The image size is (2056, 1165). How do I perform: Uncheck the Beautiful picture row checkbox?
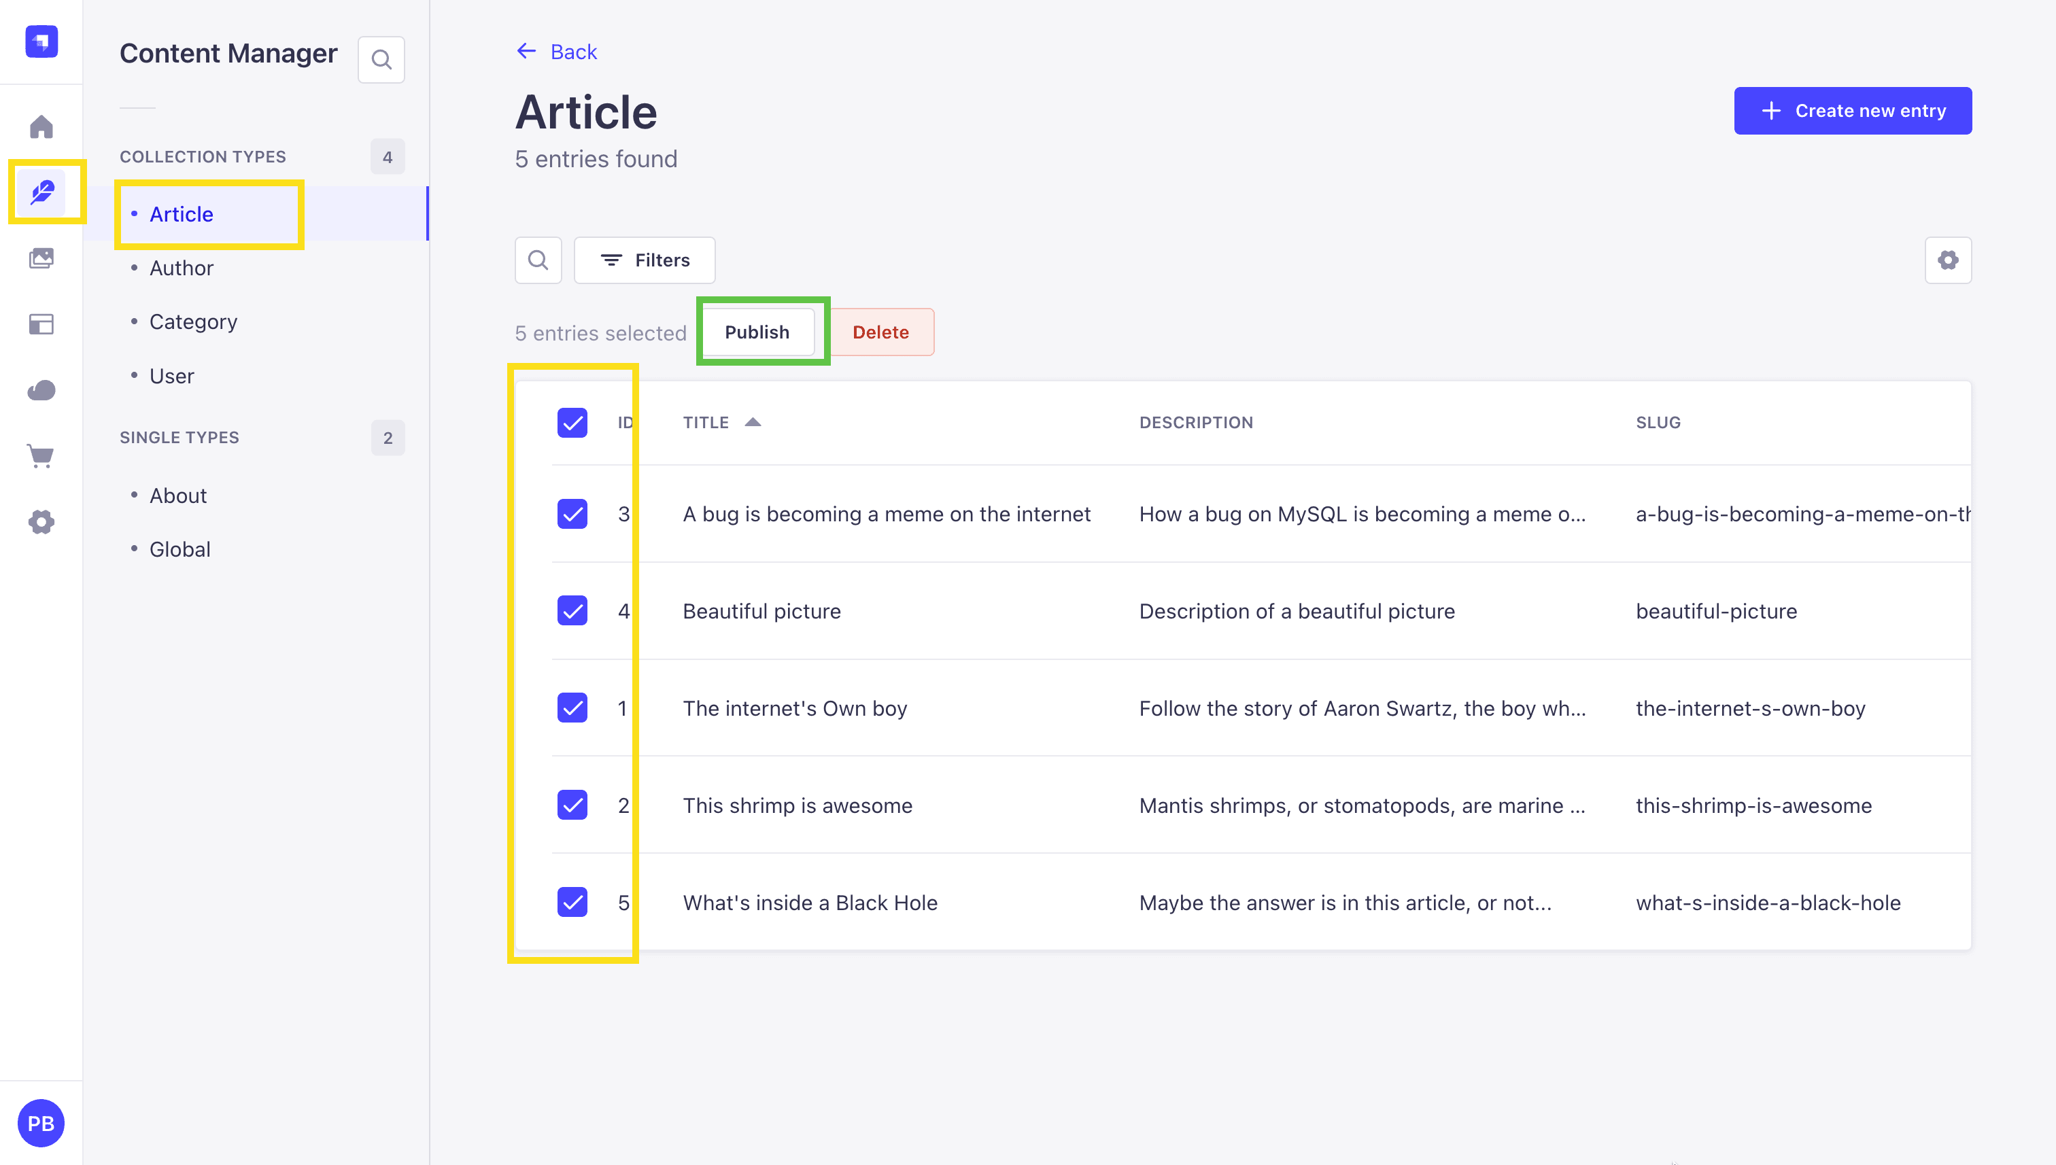[x=572, y=611]
